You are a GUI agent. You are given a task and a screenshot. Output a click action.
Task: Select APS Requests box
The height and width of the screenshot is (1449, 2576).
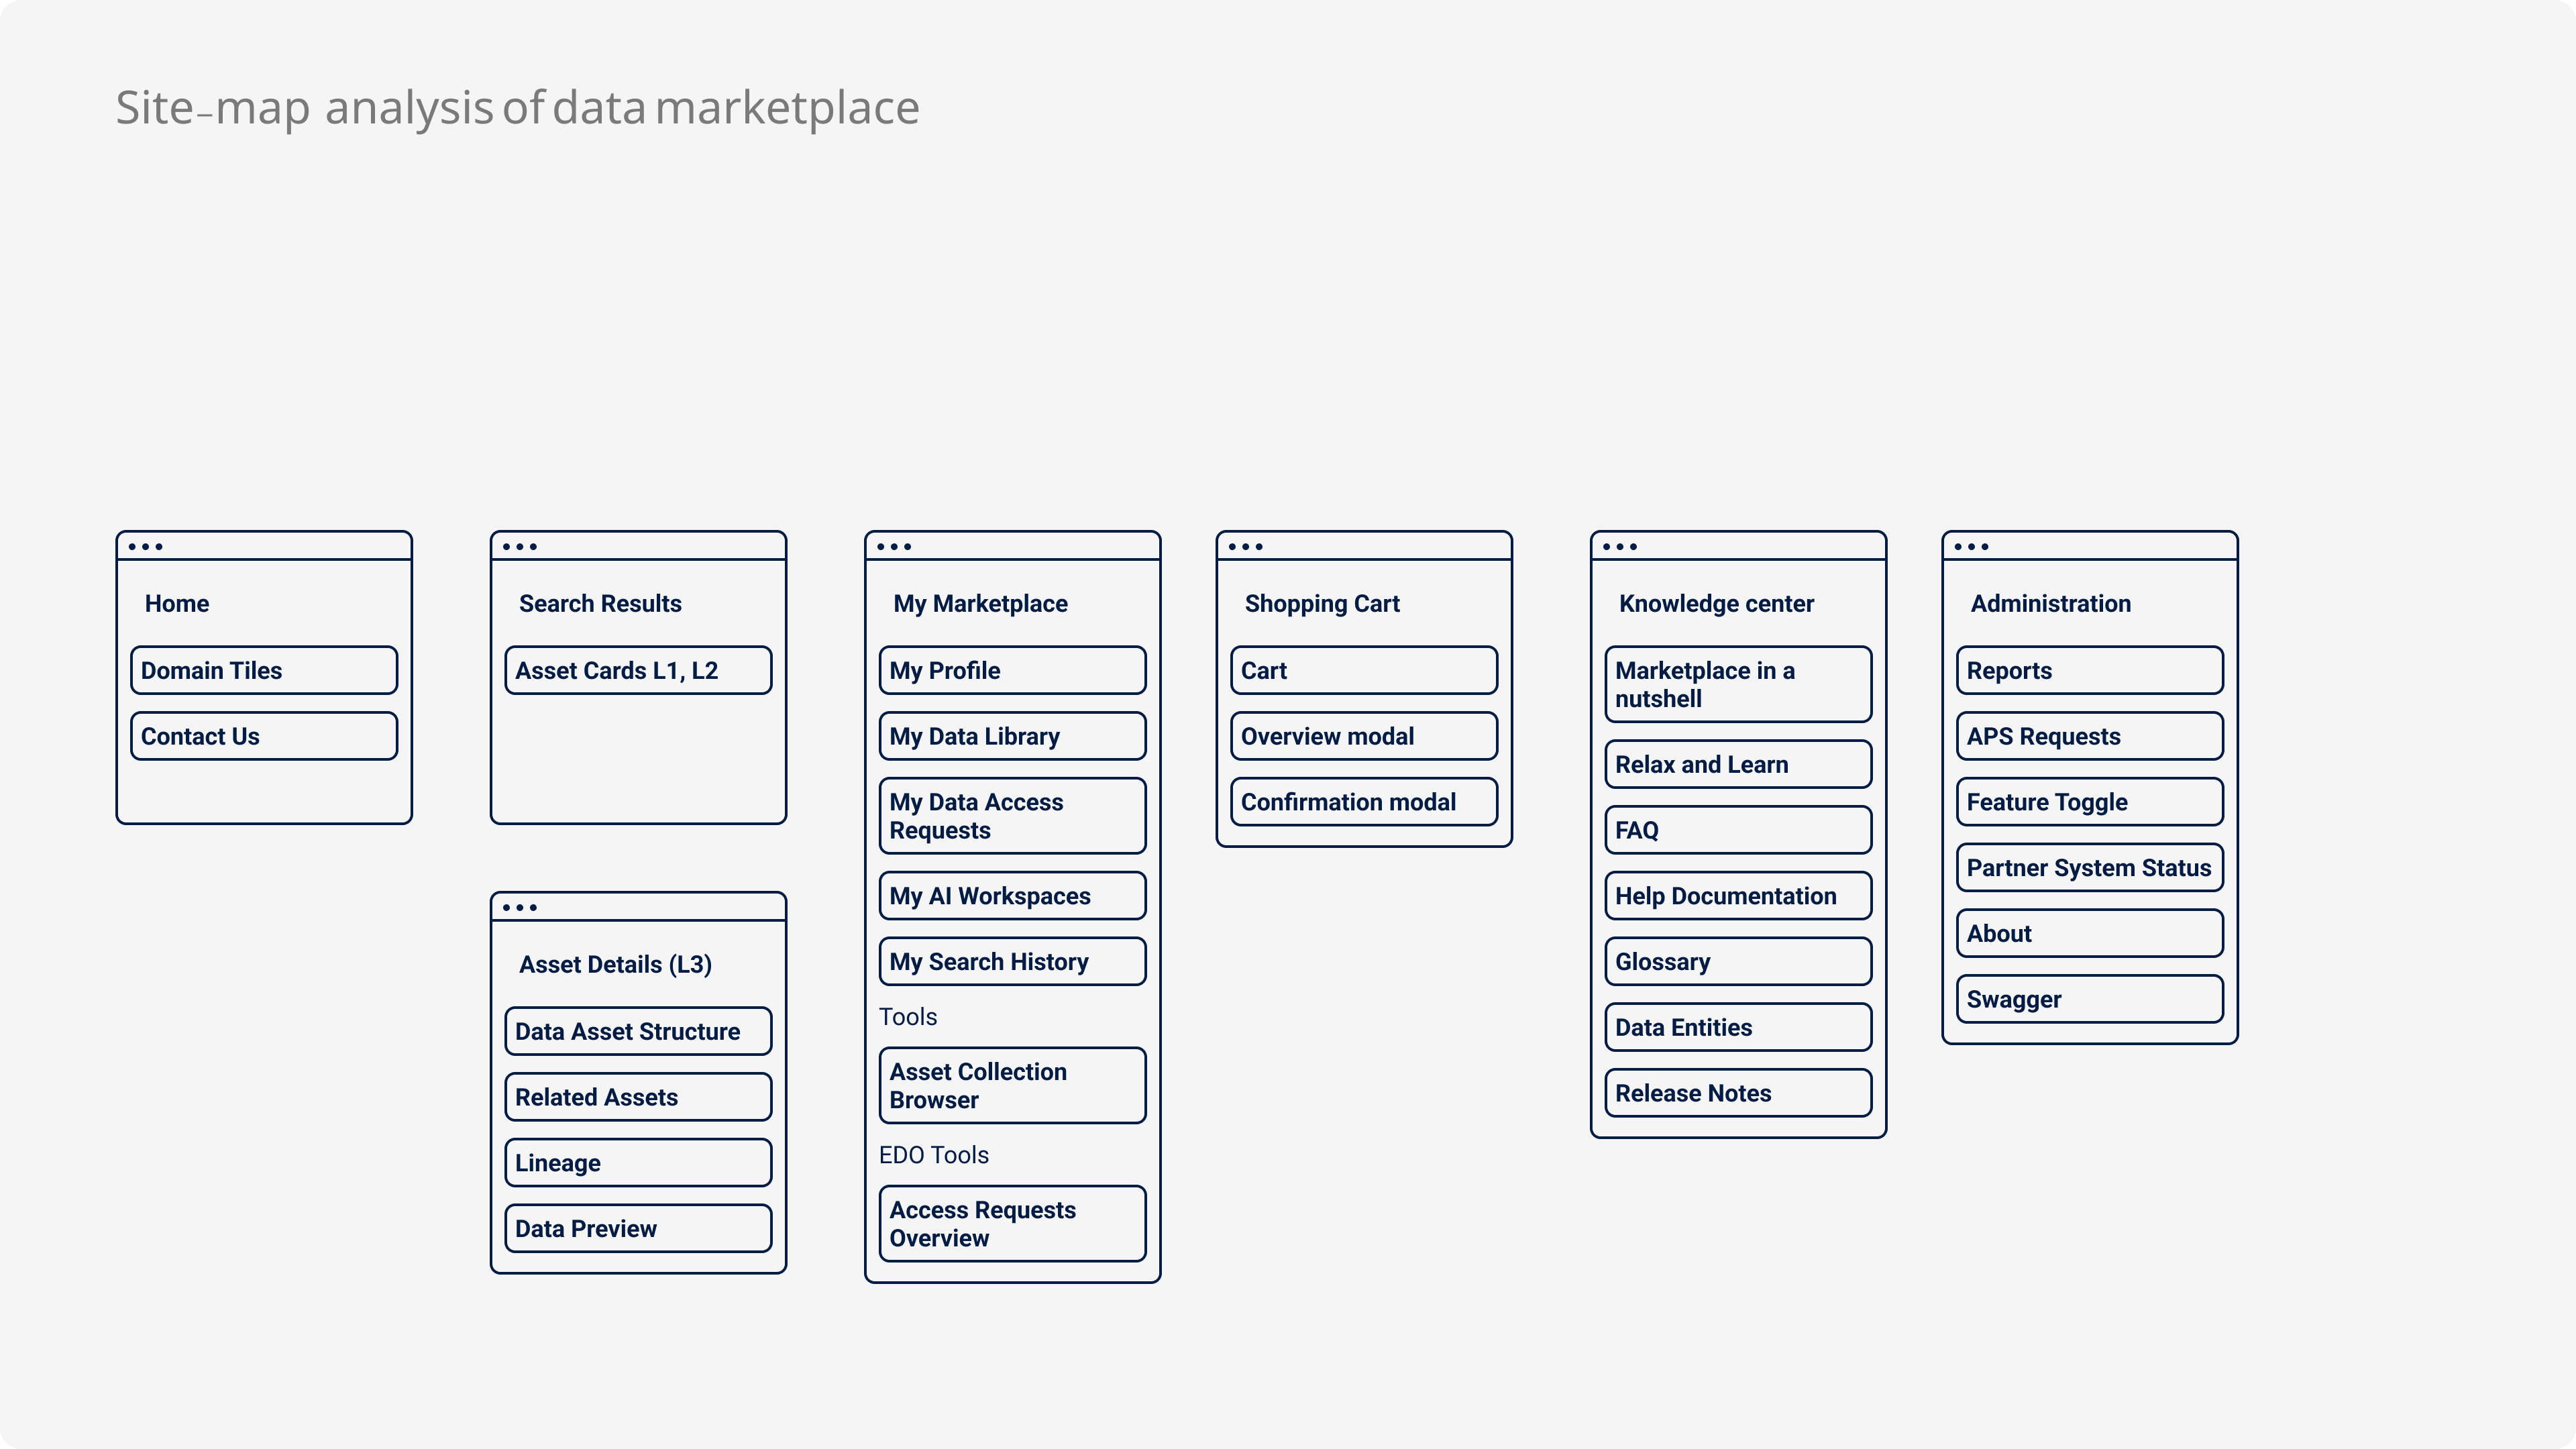pyautogui.click(x=2090, y=736)
